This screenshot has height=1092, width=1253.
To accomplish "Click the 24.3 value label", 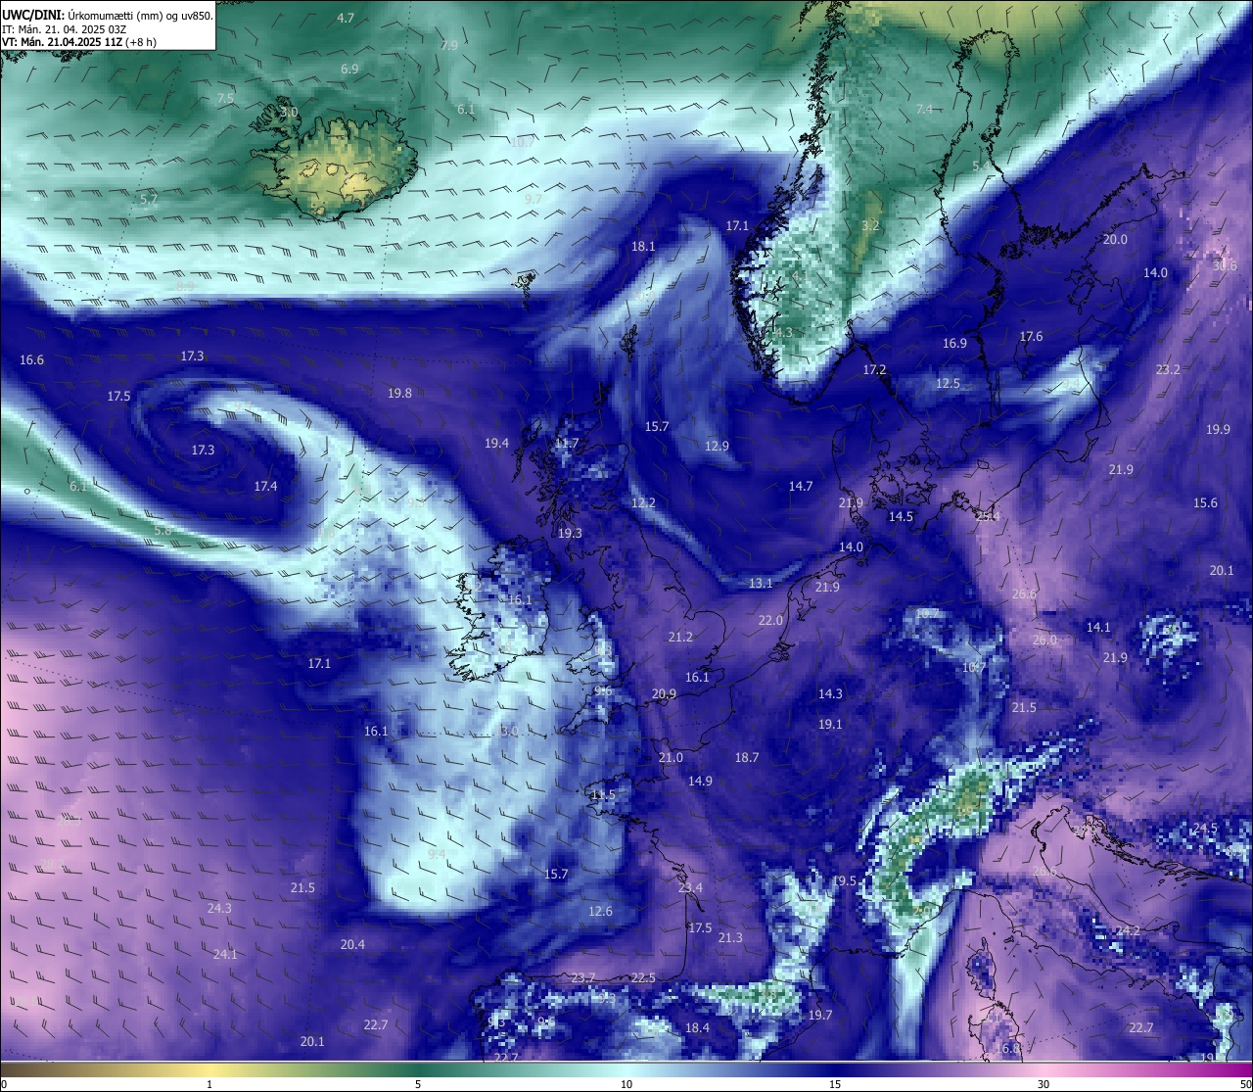I will pos(219,909).
